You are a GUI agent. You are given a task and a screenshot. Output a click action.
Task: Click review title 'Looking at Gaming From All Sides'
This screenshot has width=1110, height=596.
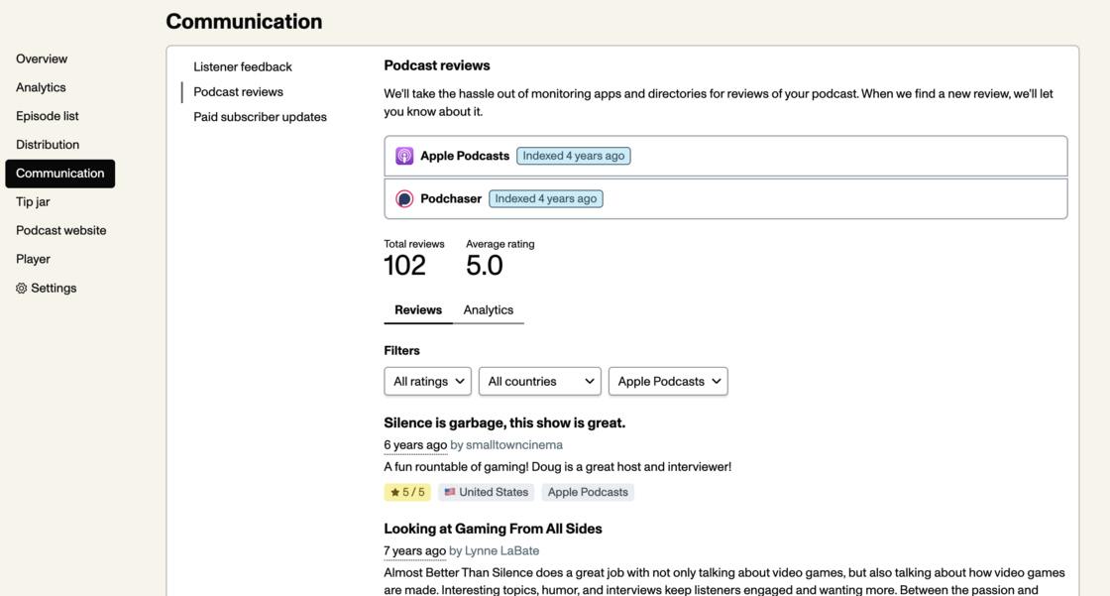[x=493, y=529]
